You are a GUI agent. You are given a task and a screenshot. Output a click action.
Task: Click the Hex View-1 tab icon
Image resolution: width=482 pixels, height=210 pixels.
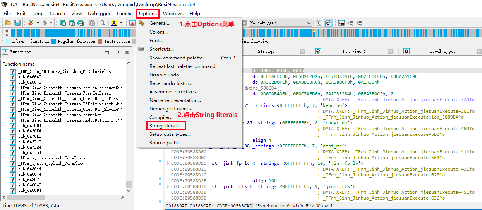click(x=318, y=51)
